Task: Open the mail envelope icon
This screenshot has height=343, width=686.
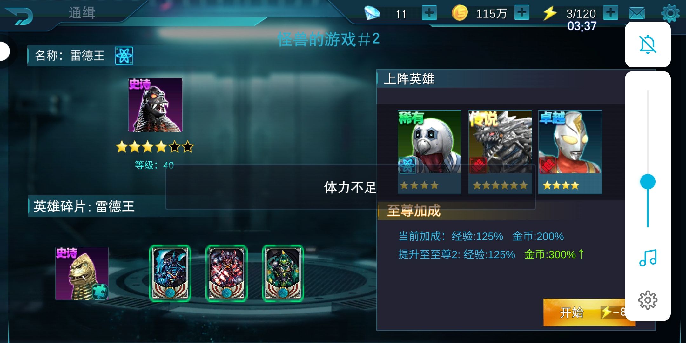Action: 637,13
